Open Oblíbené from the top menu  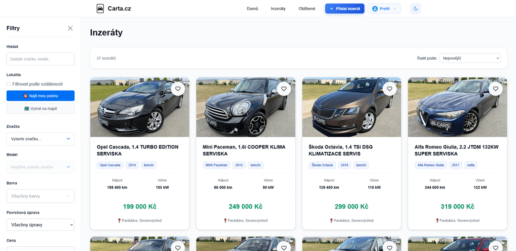307,9
